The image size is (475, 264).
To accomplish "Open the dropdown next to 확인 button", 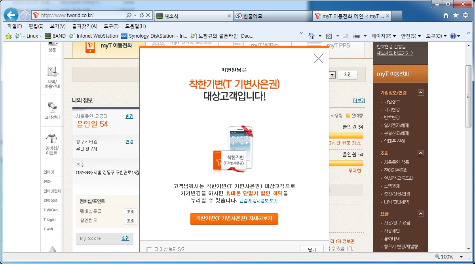I will pyautogui.click(x=332, y=74).
